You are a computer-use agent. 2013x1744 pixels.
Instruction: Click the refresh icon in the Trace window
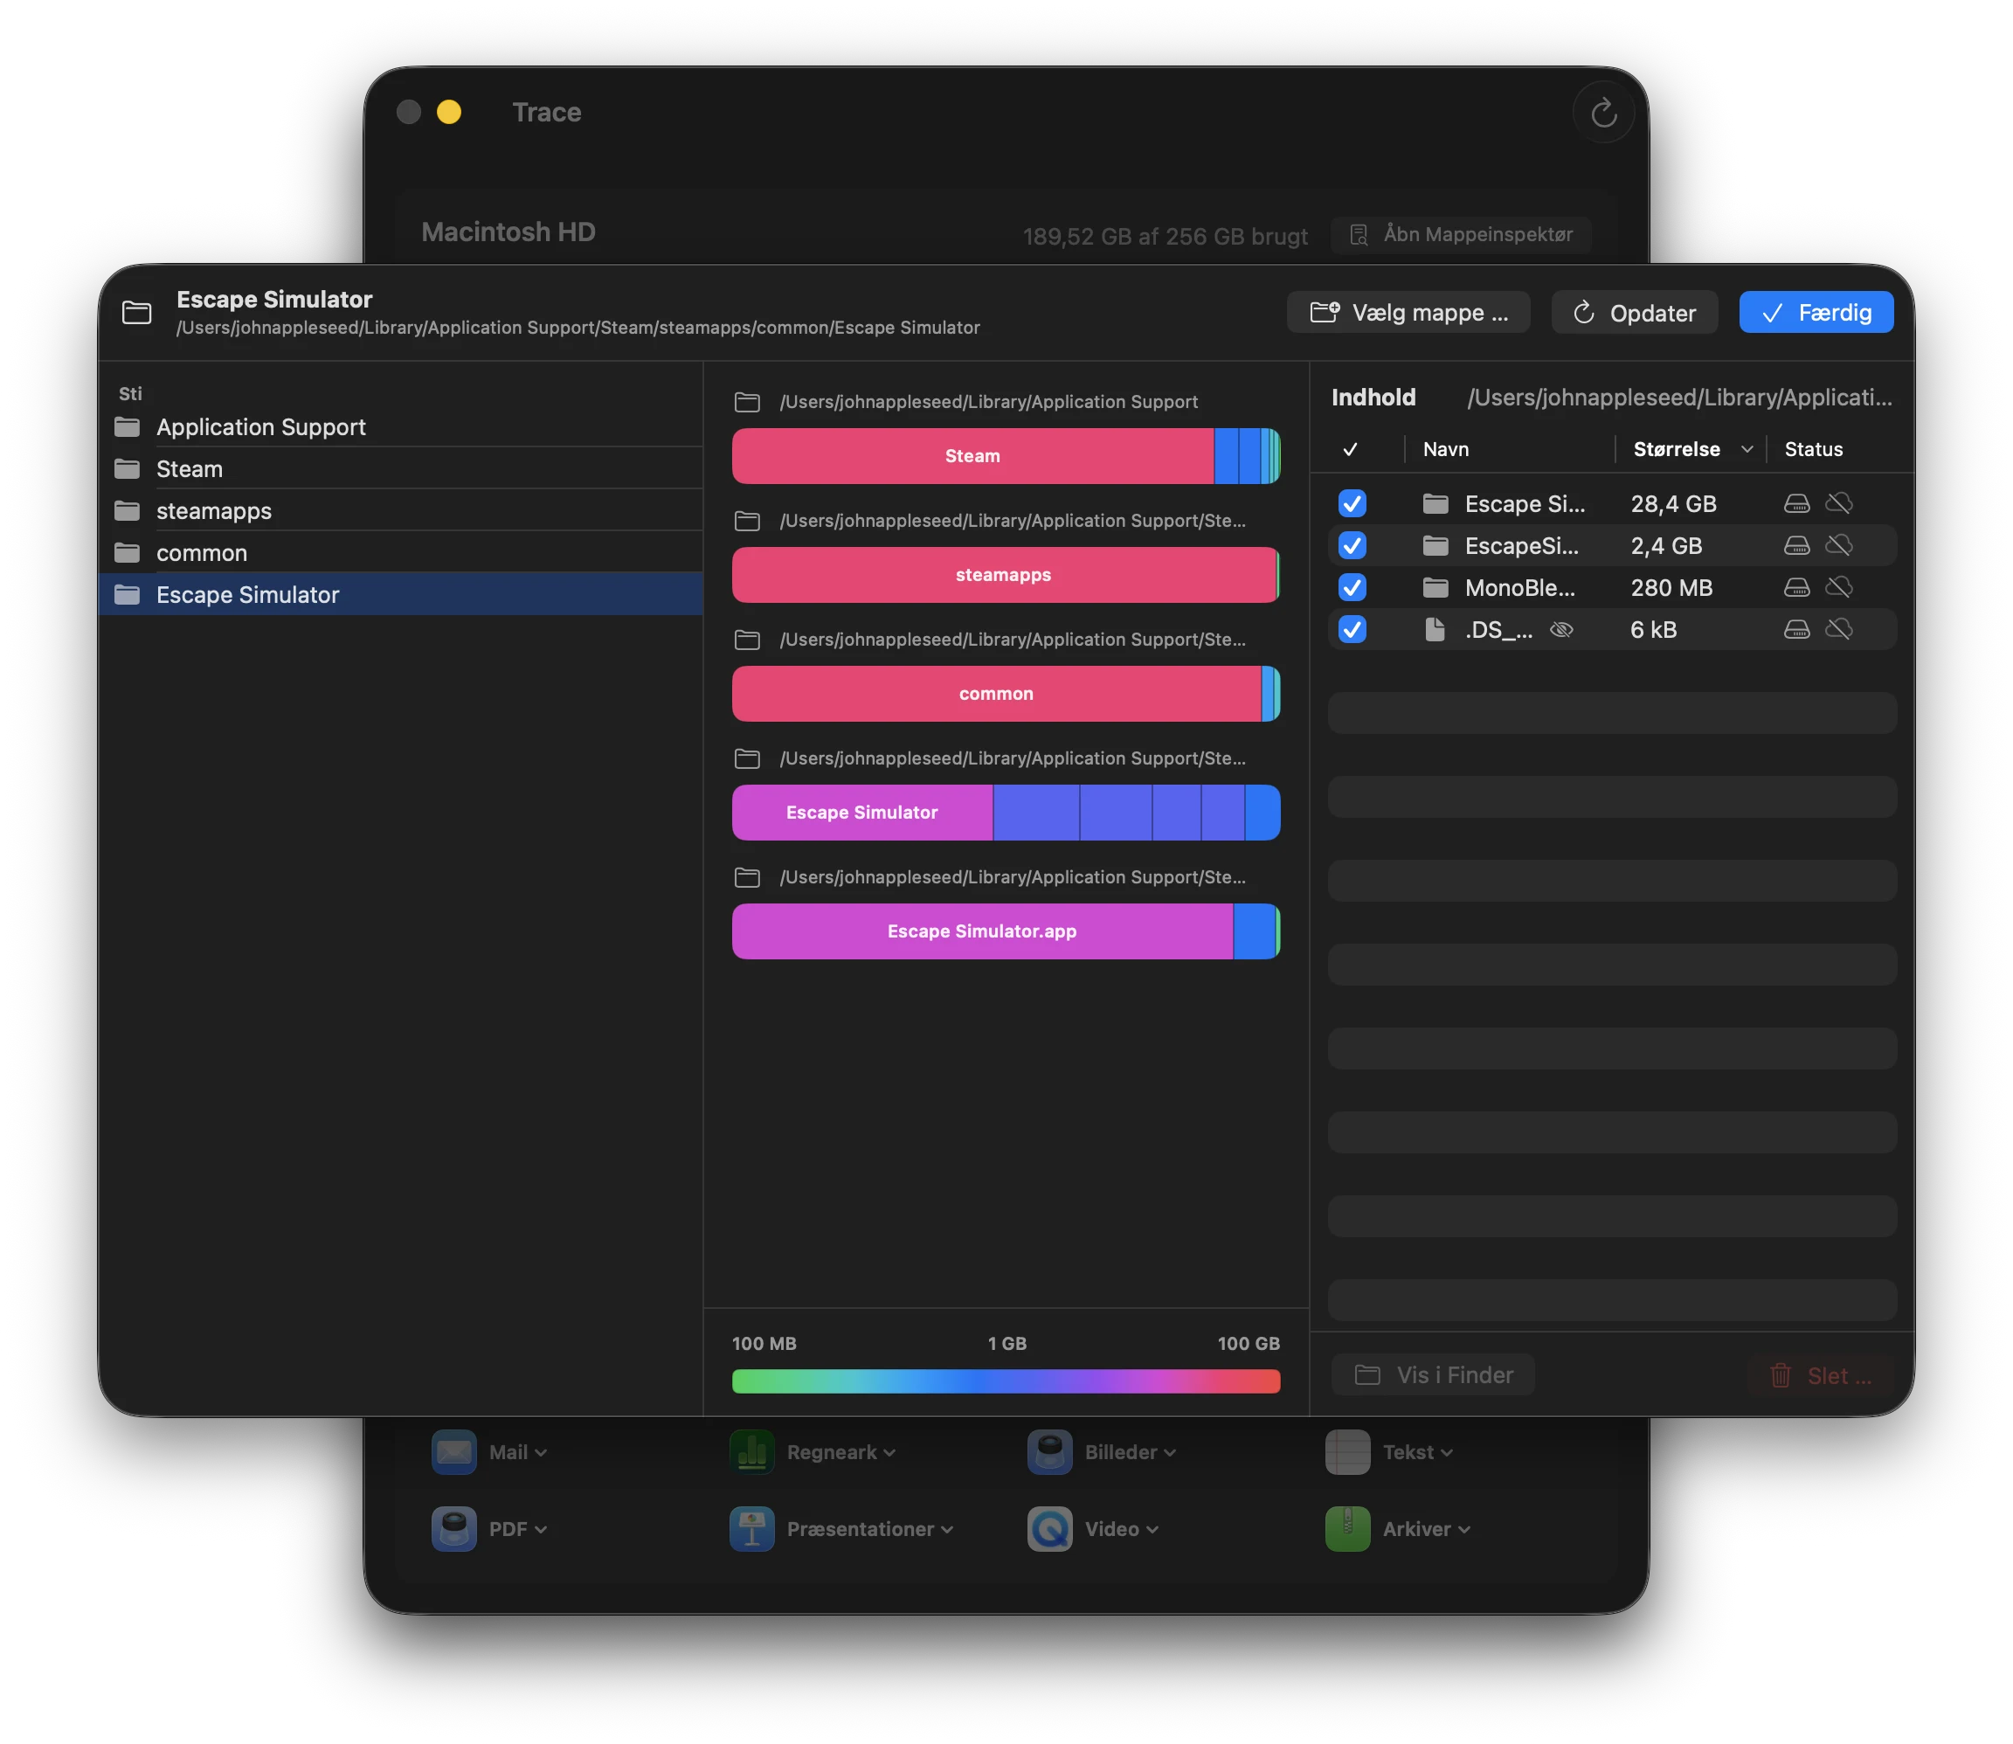click(x=1603, y=113)
